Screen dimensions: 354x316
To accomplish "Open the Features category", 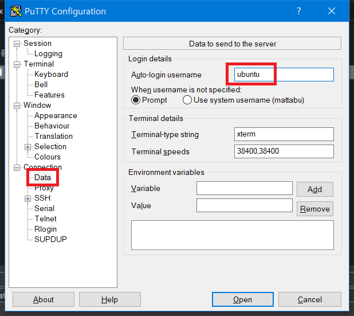I will (x=49, y=95).
